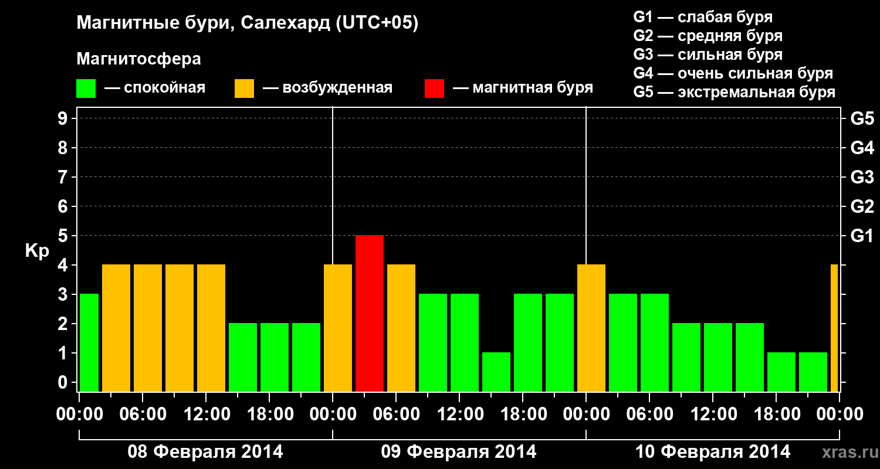
Task: Click the yellow bar just before the red bar
Action: [x=338, y=328]
